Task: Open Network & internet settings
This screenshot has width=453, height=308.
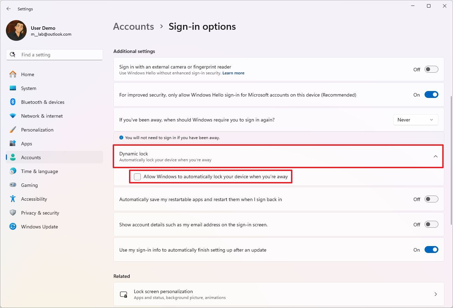Action: coord(42,116)
